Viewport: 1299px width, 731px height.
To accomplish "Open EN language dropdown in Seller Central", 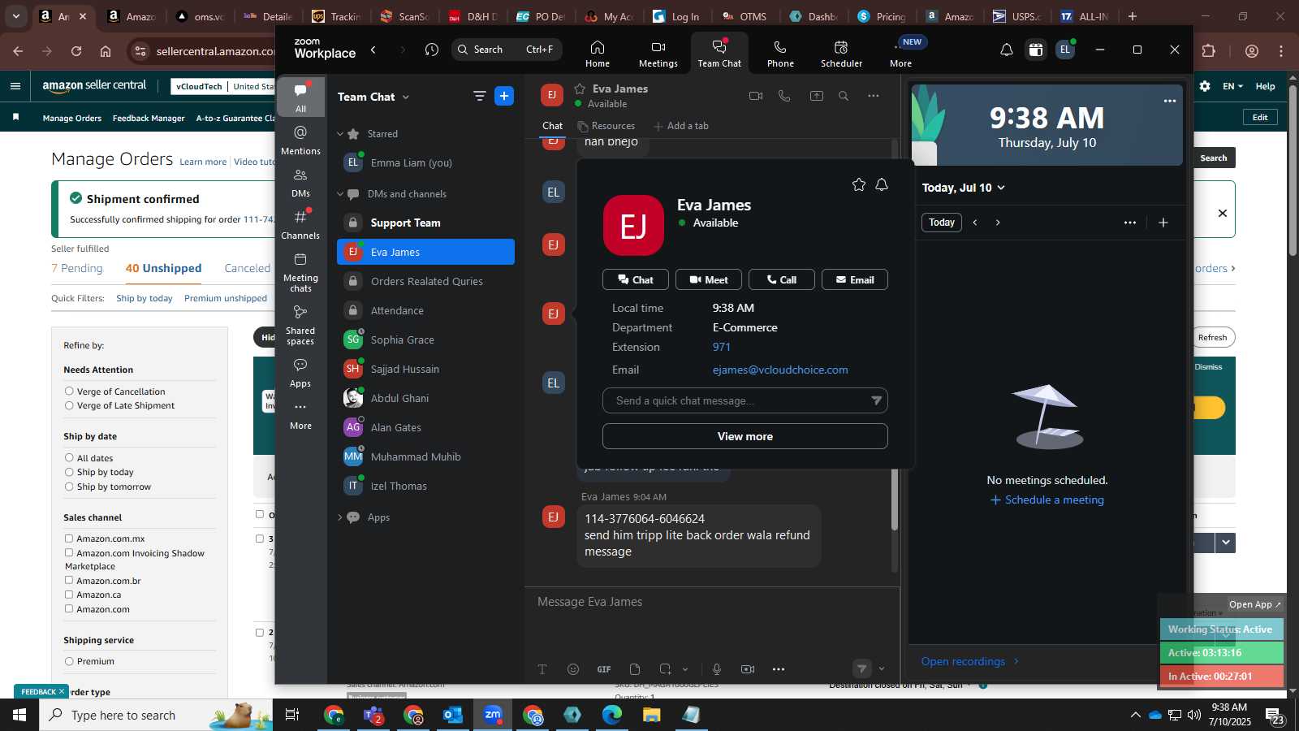I will point(1232,86).
